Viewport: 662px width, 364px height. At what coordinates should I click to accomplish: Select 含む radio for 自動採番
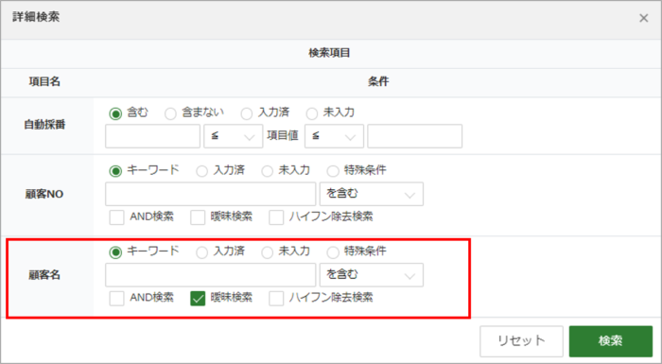[115, 114]
